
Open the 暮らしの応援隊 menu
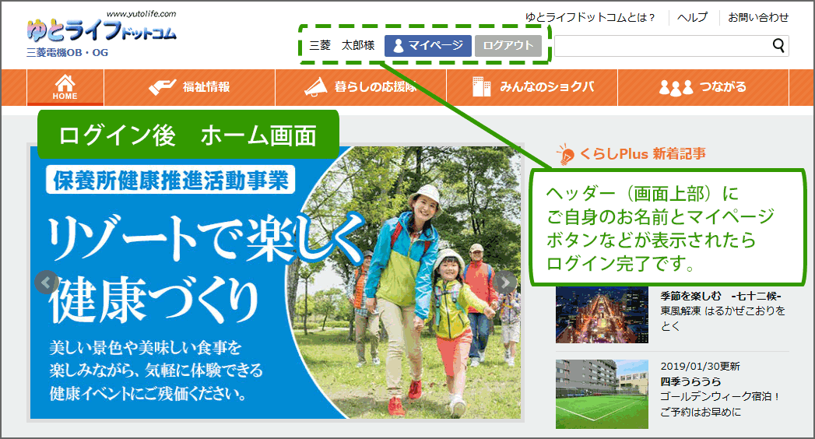pos(360,87)
